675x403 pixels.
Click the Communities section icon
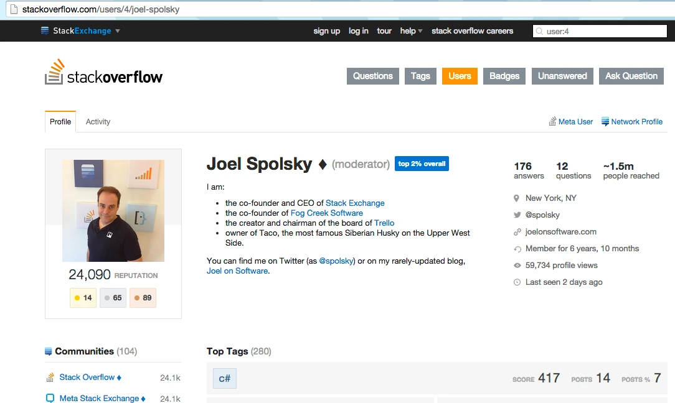(48, 351)
